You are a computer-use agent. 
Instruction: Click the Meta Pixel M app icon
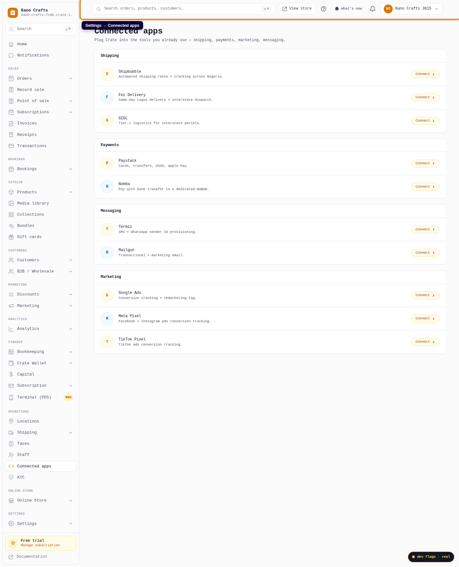(107, 319)
